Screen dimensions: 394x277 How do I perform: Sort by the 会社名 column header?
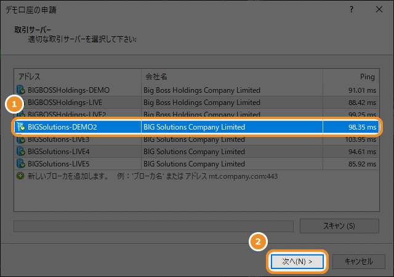point(232,76)
